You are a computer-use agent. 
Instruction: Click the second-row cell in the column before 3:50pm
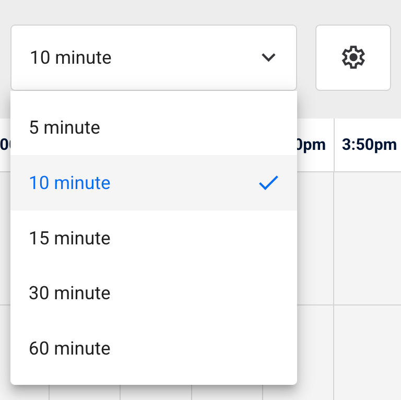[x=315, y=352]
